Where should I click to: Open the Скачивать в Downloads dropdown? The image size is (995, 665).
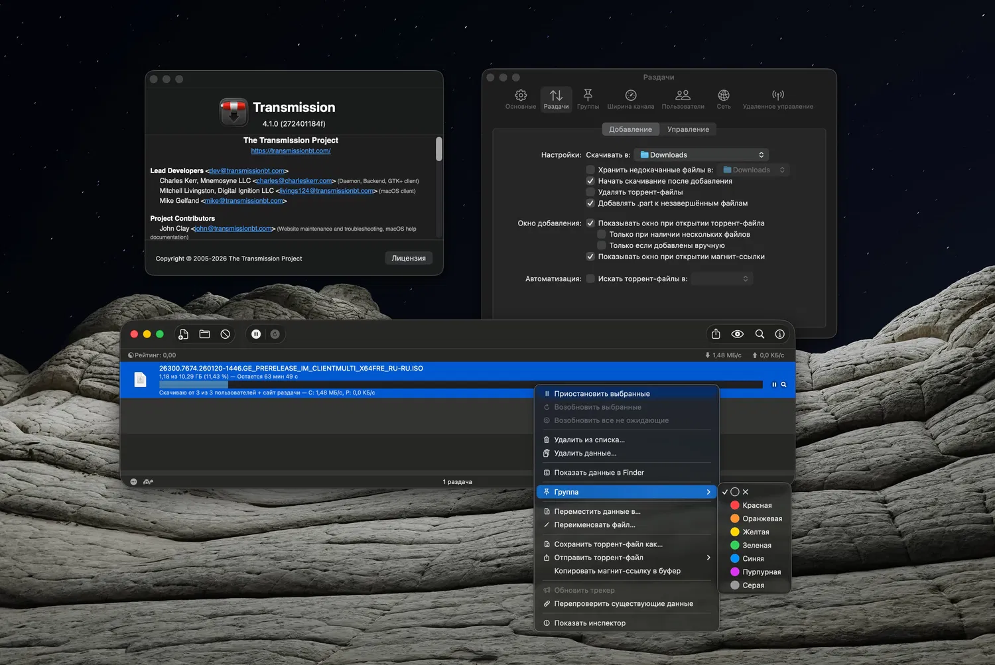(701, 155)
